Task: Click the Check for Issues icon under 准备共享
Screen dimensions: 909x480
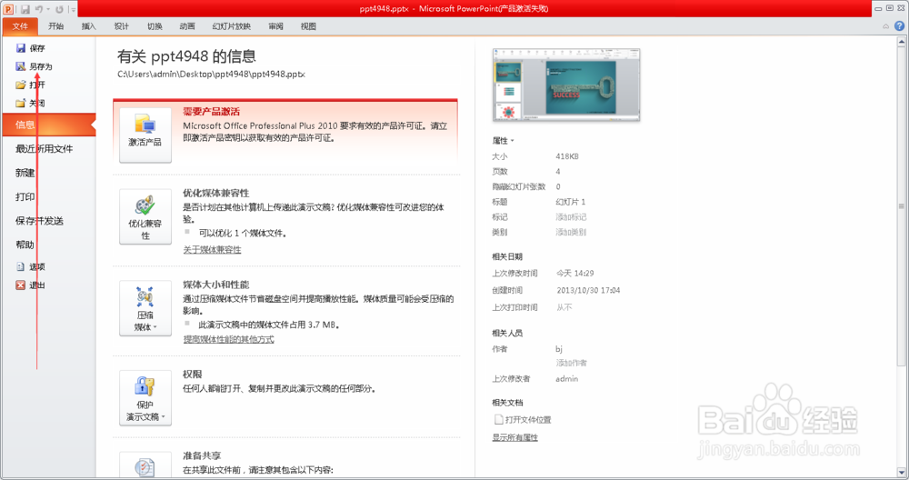Action: (145, 466)
